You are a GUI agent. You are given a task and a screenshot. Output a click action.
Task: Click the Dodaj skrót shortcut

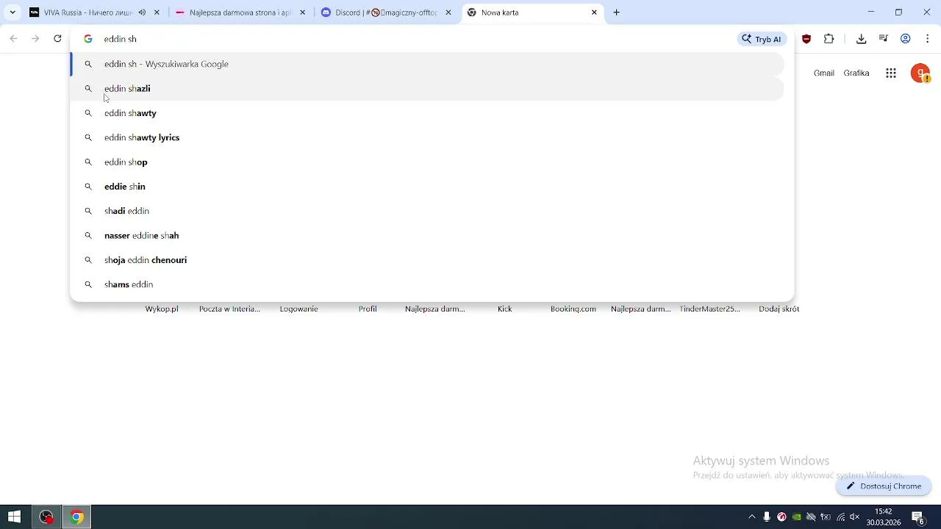(x=779, y=309)
